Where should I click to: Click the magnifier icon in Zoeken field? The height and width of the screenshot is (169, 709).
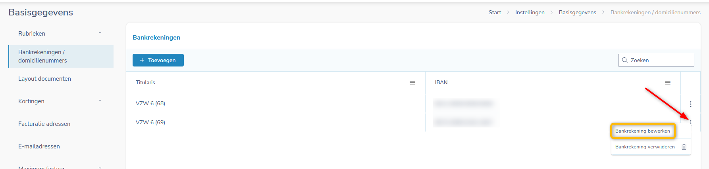(x=624, y=60)
